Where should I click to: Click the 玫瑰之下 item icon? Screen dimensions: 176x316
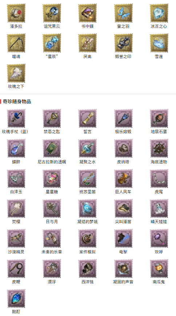pyautogui.click(x=16, y=73)
